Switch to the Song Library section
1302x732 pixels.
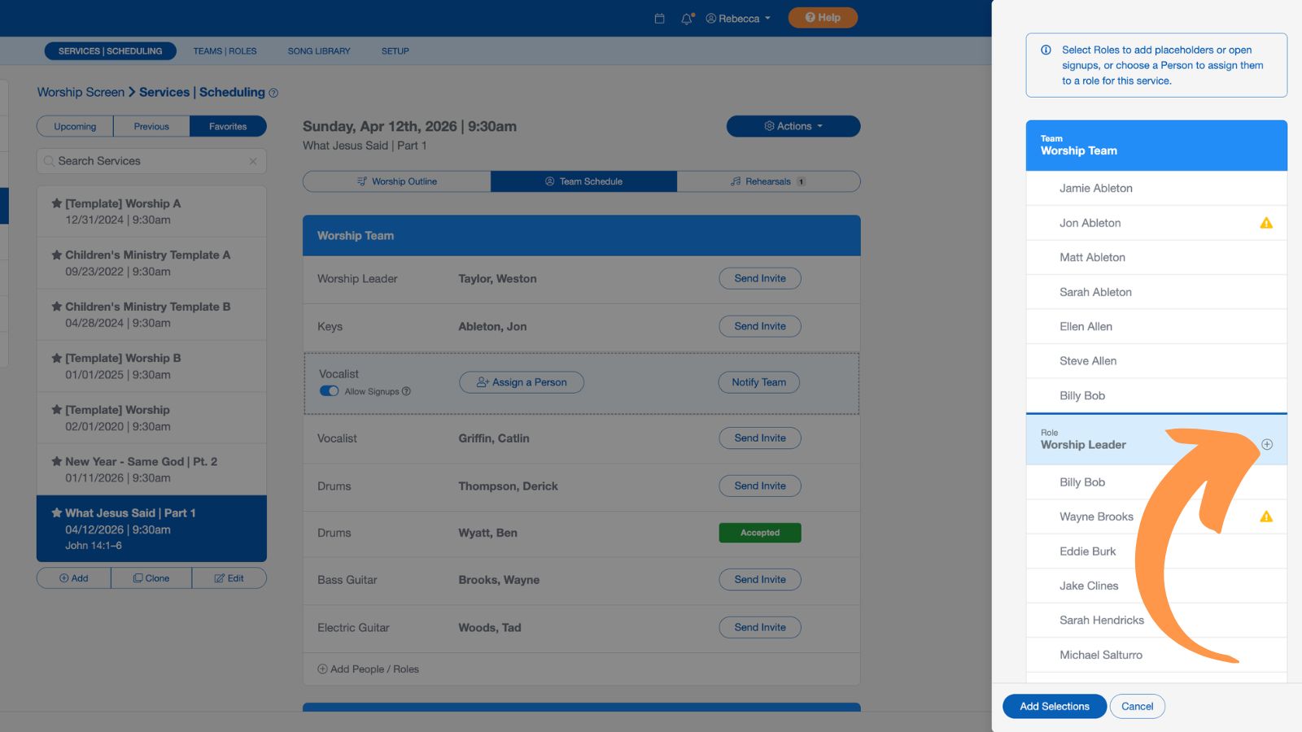point(317,50)
